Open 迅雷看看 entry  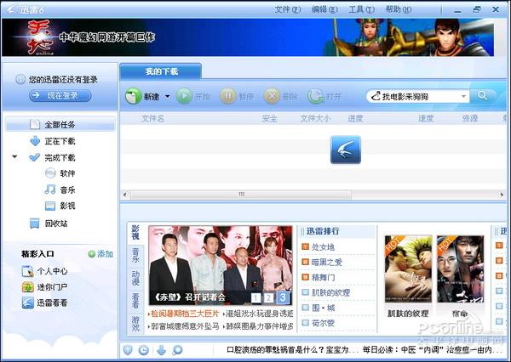tap(52, 303)
